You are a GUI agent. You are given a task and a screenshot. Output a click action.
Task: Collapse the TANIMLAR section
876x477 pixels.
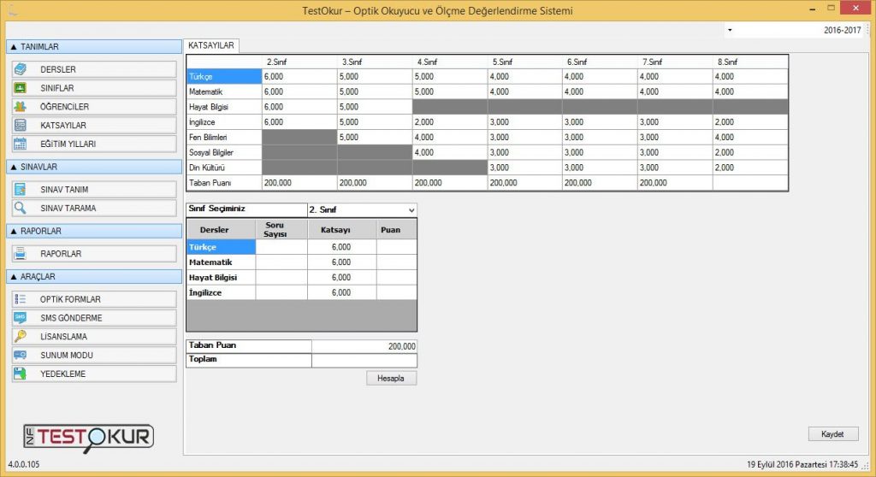point(94,47)
